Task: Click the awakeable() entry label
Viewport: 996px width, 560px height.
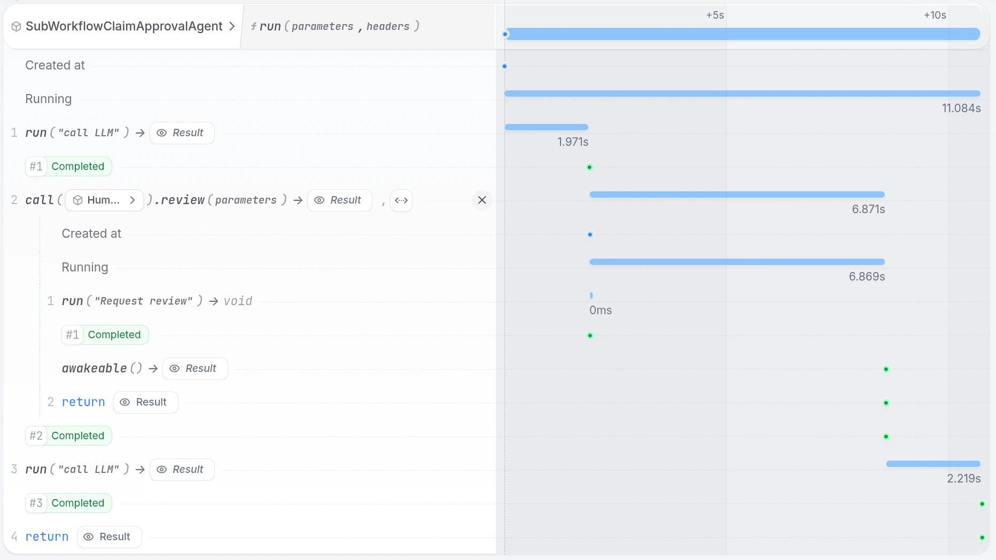Action: pyautogui.click(x=102, y=368)
